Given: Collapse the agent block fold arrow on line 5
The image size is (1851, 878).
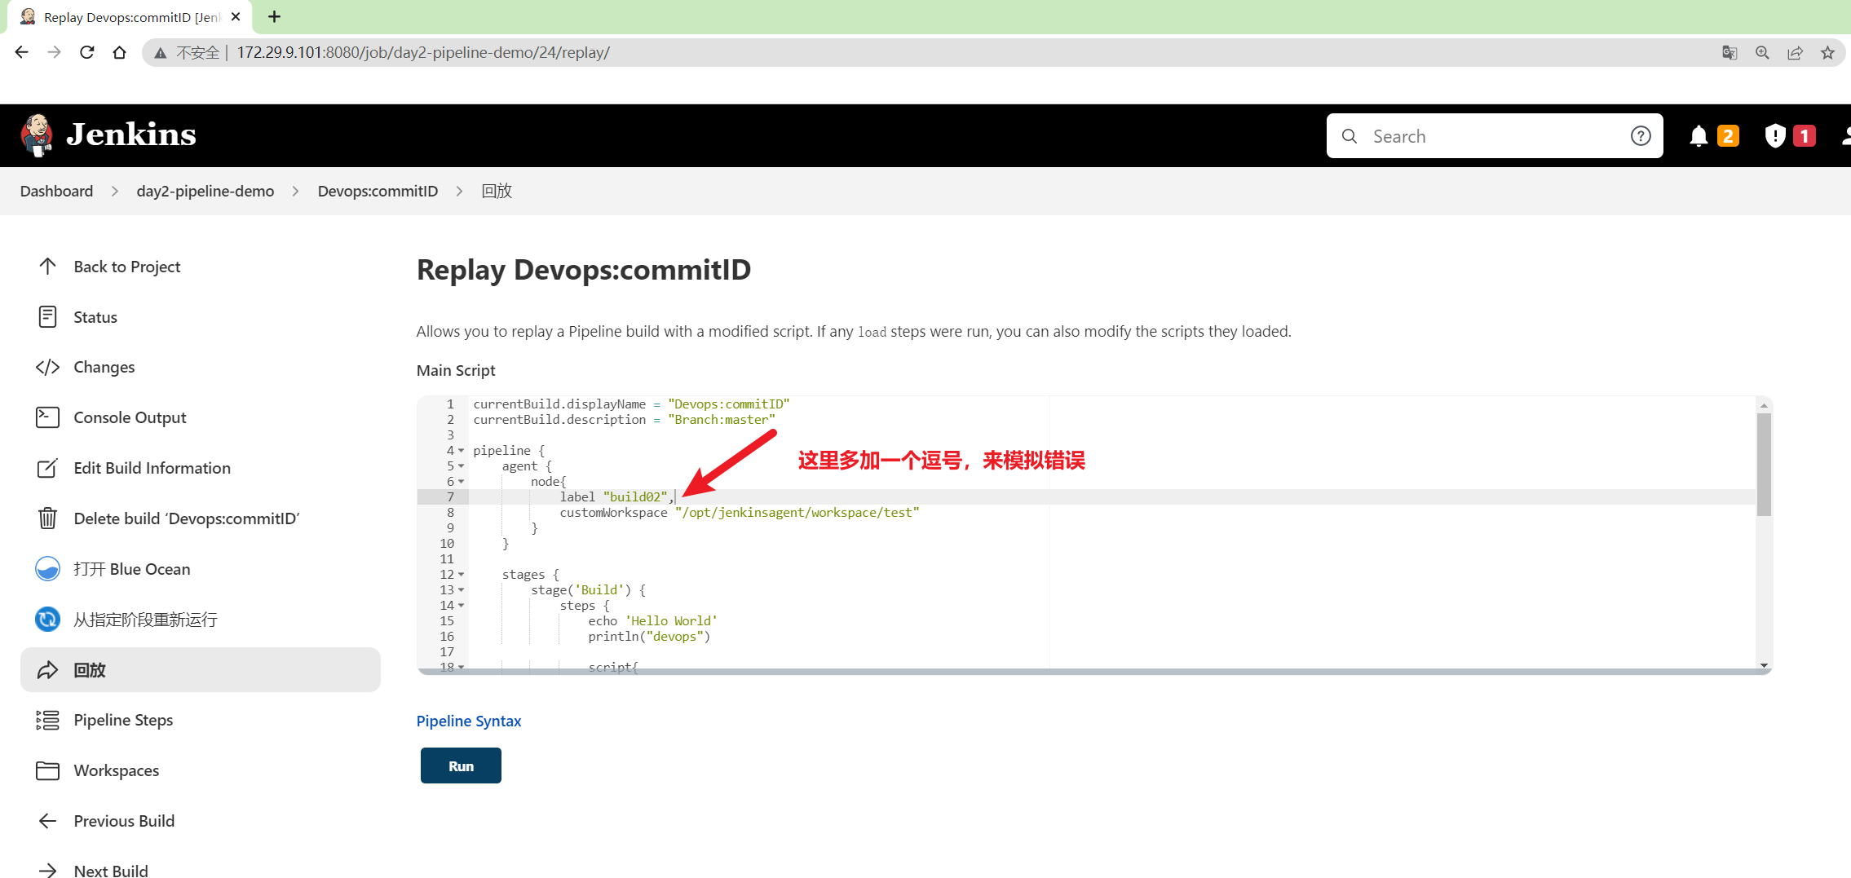Looking at the screenshot, I should [x=462, y=466].
